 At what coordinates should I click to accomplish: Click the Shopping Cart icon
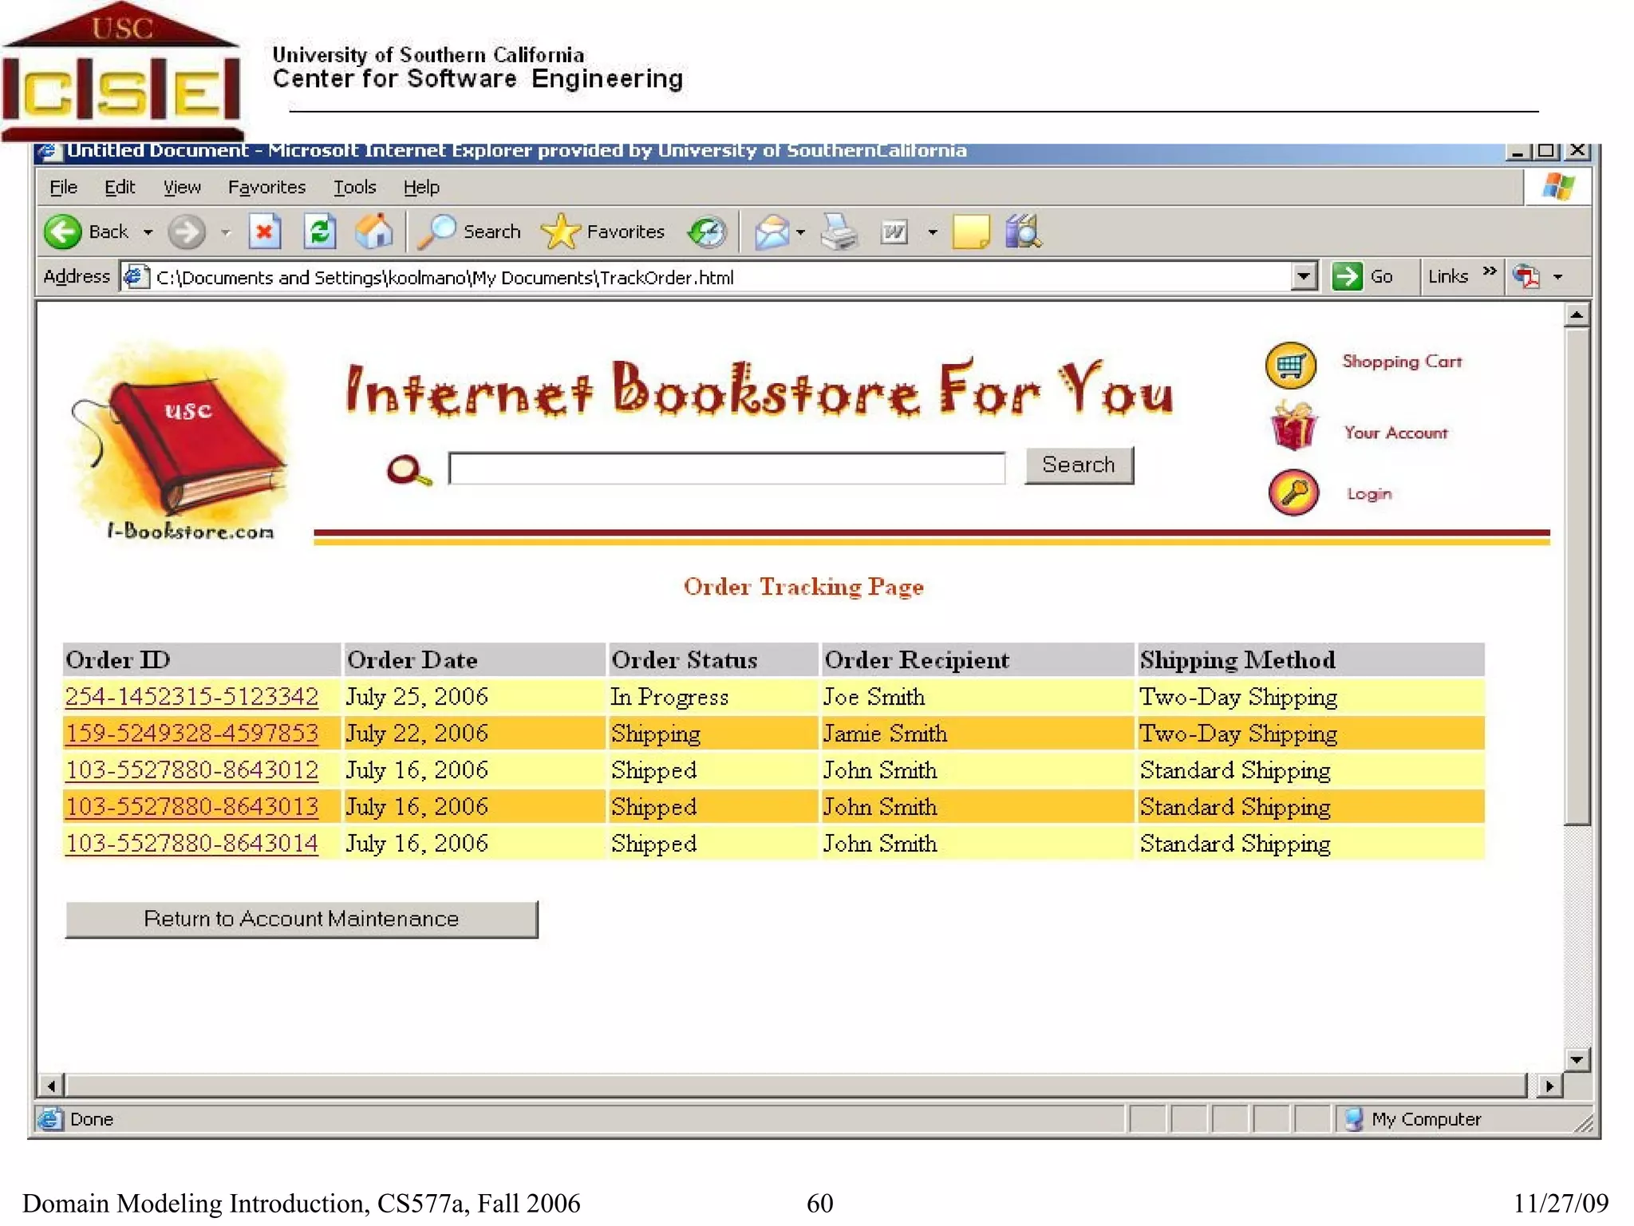tap(1290, 365)
